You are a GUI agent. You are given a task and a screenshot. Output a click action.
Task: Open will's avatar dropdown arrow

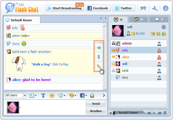[124, 36]
